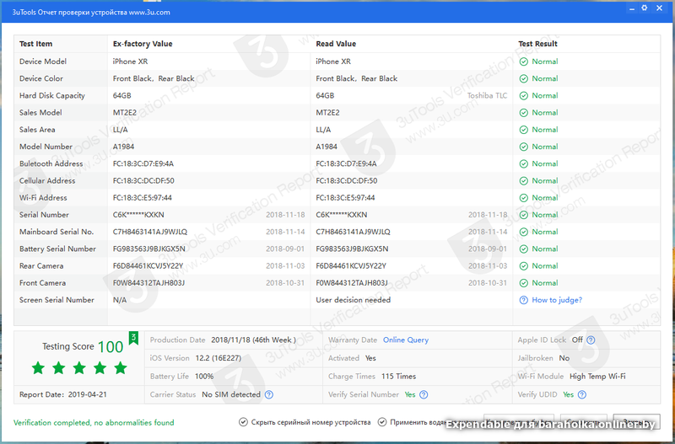Image resolution: width=675 pixels, height=444 pixels.
Task: Select 'Toshiba TLC' text in Hard Disk row
Action: point(488,96)
